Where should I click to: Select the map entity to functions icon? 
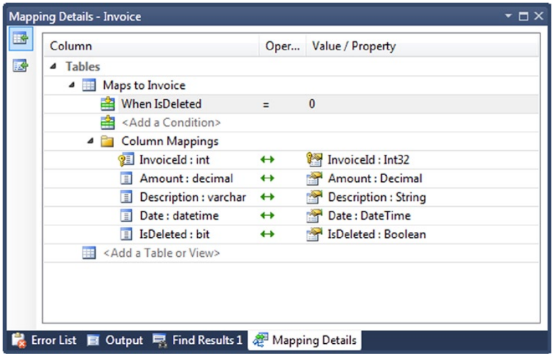[x=20, y=66]
